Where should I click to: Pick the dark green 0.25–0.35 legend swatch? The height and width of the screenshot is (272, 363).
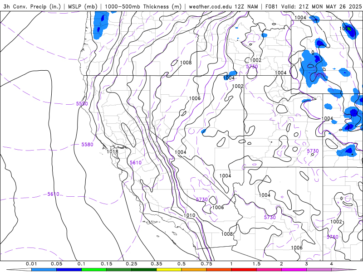(x=144, y=270)
